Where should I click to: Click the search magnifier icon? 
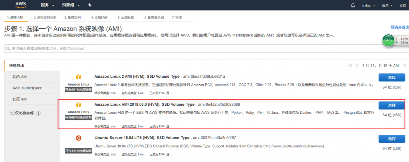(9, 49)
